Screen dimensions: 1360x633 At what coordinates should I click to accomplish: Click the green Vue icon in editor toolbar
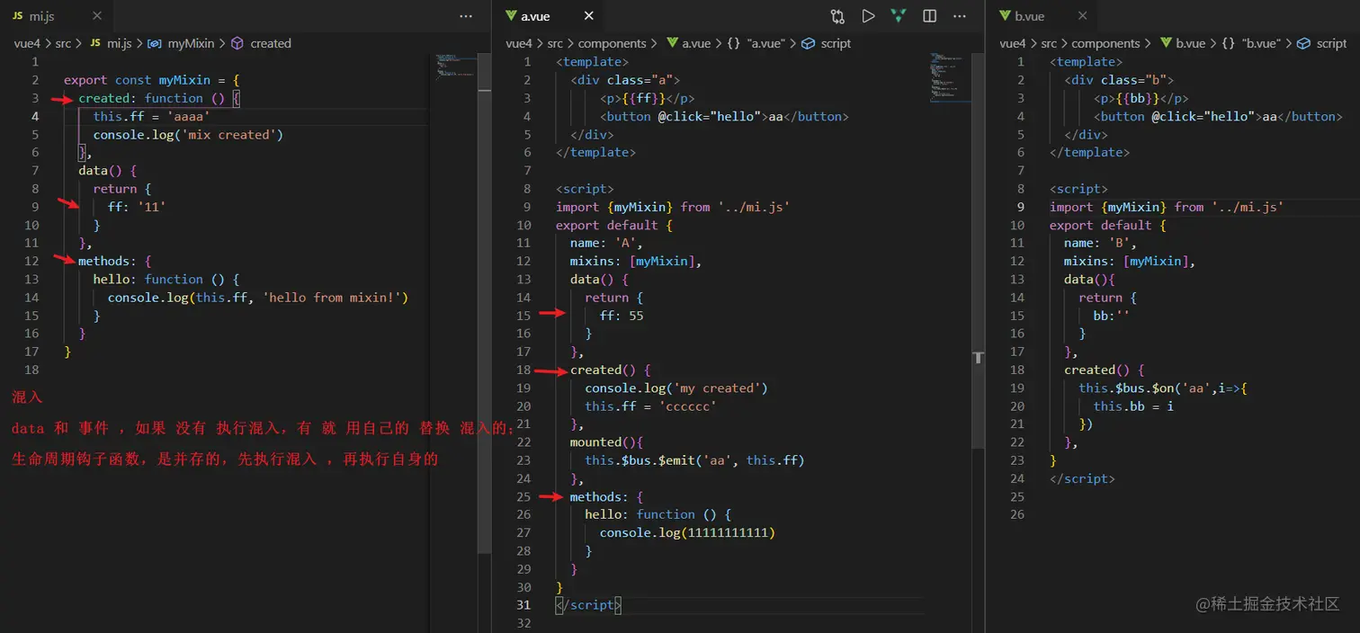[898, 16]
